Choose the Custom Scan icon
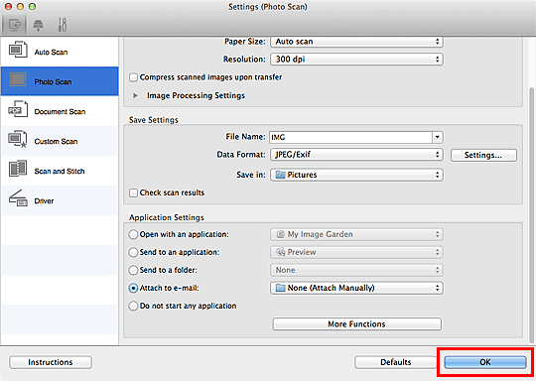Viewport: 536px width, 381px height. click(17, 139)
